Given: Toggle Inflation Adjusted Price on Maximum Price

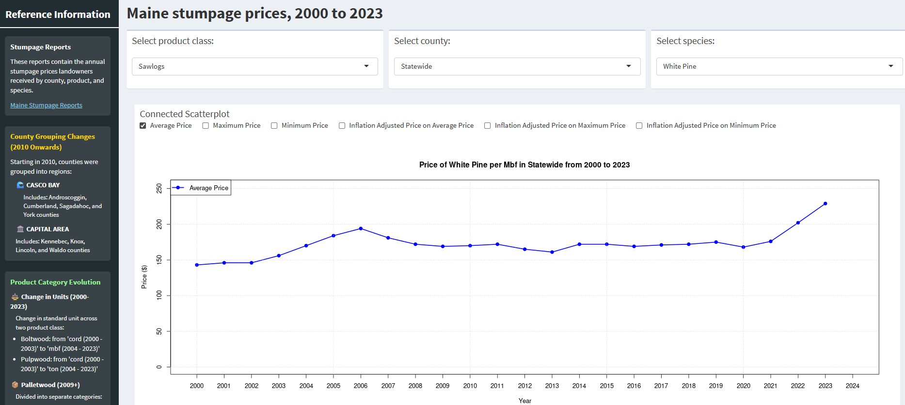Looking at the screenshot, I should (488, 126).
